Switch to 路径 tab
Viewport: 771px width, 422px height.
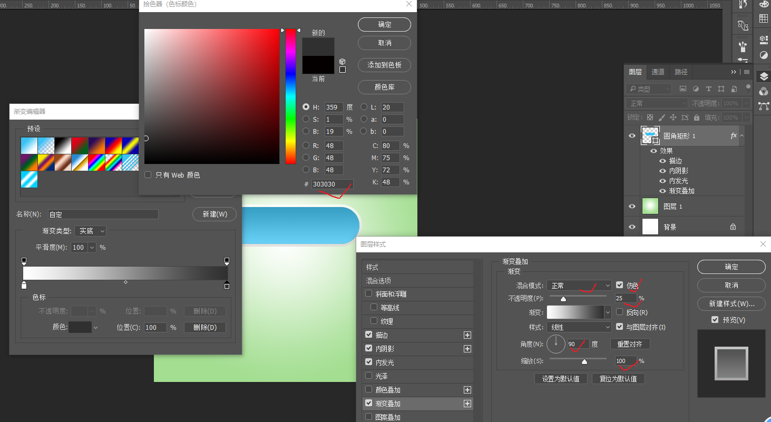coord(681,72)
